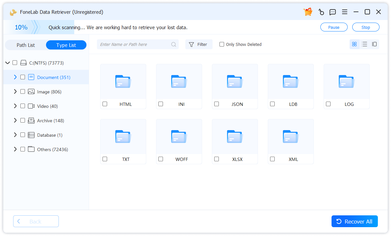Click the 10% scan progress indicator
The image size is (391, 236).
(x=21, y=28)
